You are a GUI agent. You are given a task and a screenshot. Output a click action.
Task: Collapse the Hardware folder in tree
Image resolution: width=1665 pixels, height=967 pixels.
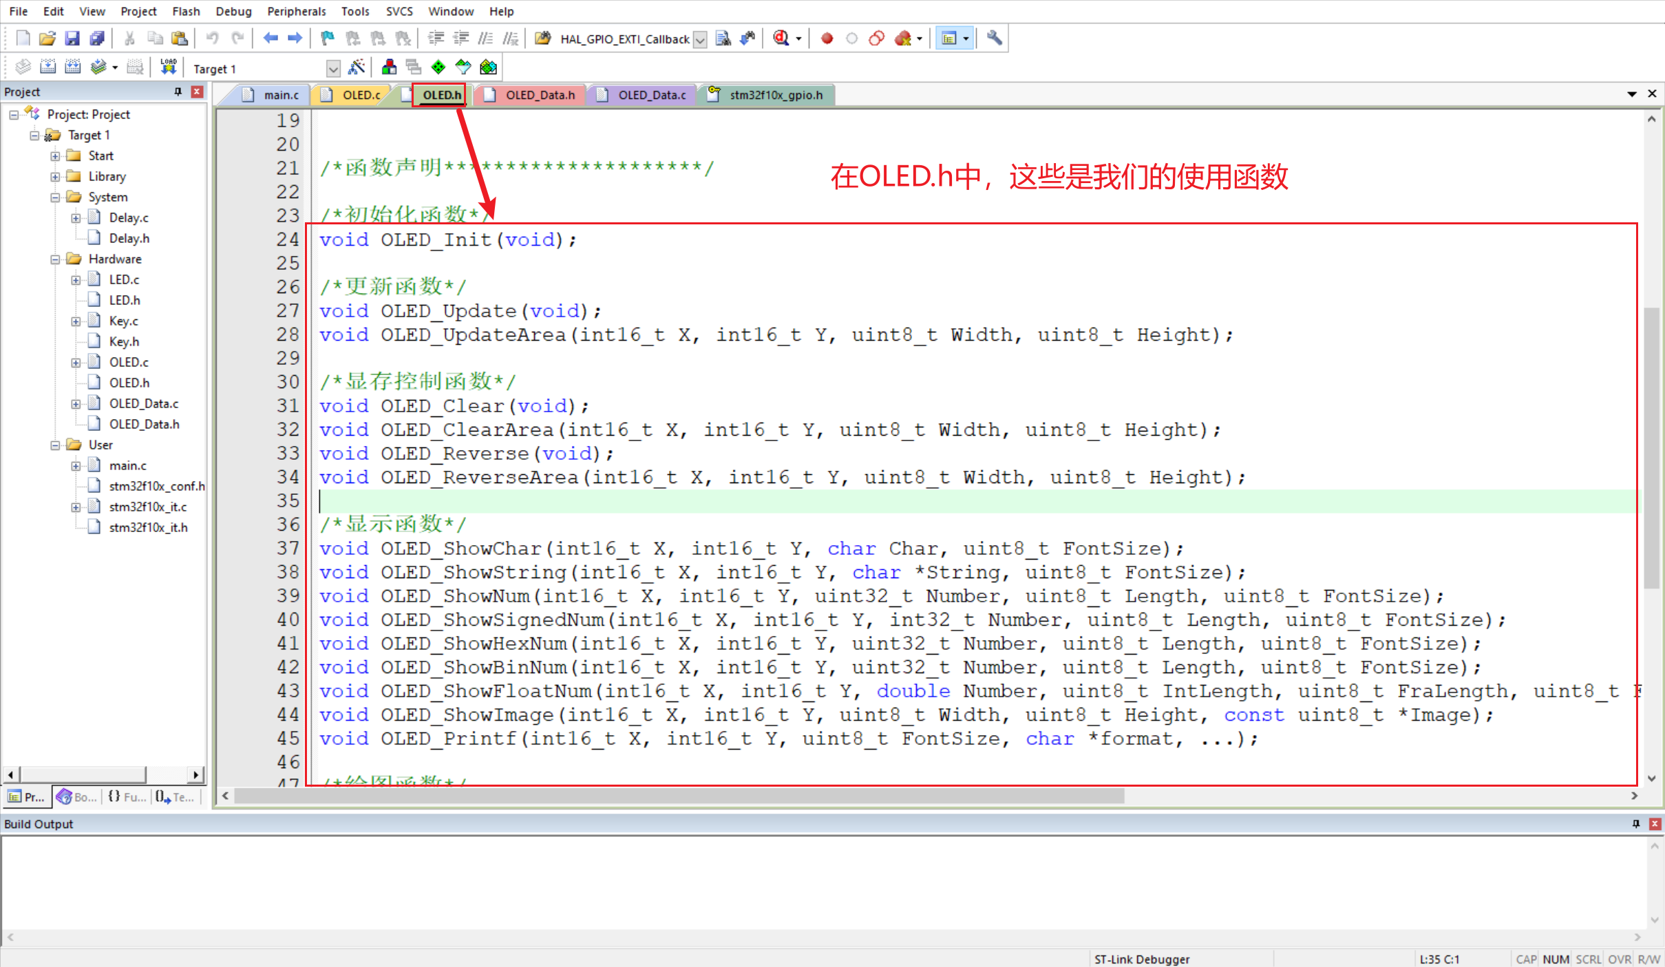[55, 259]
